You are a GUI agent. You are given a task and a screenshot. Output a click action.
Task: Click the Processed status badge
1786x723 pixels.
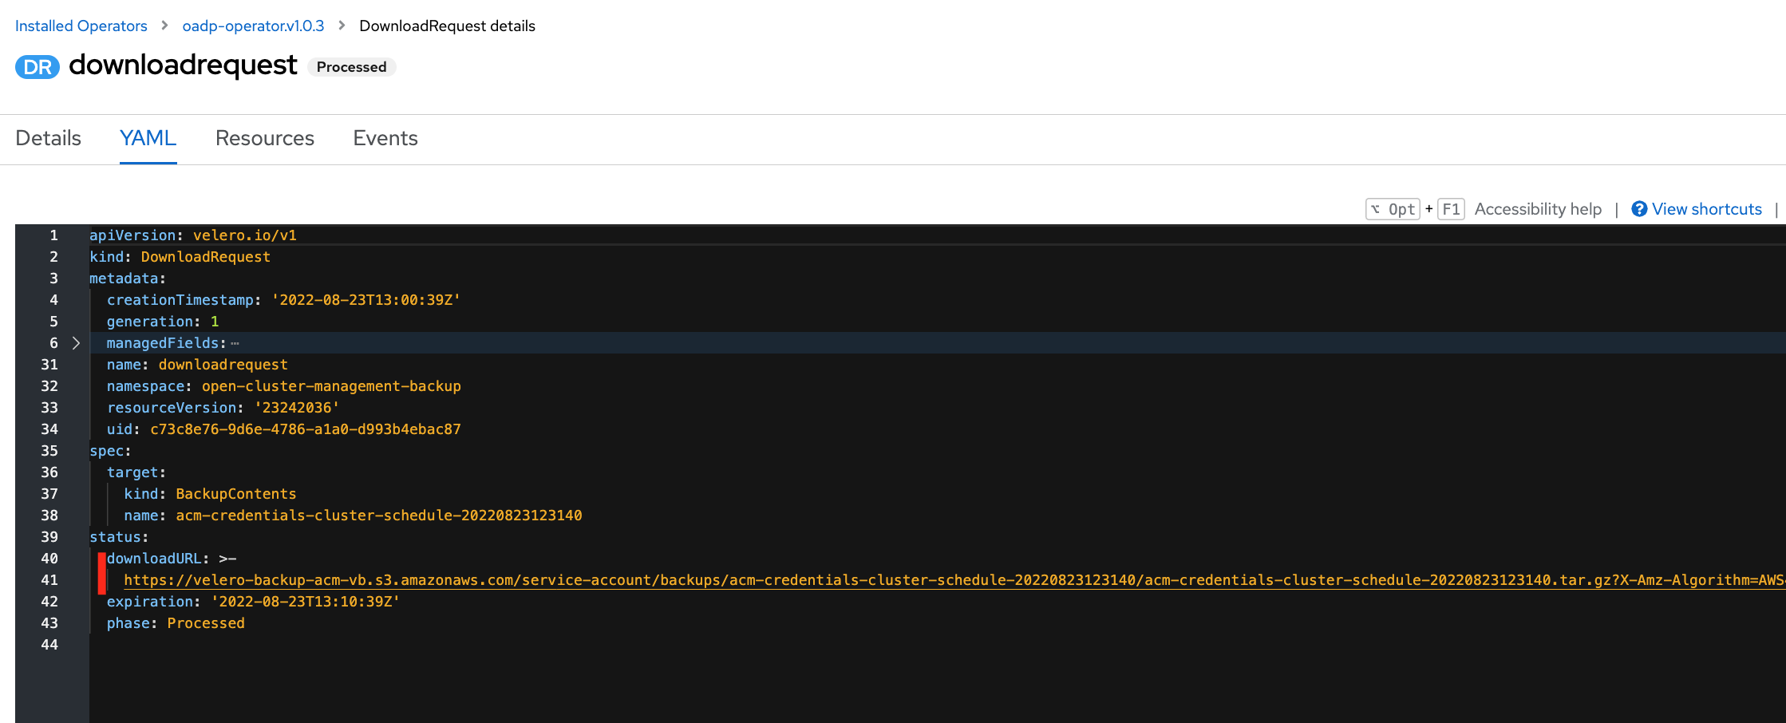(351, 67)
